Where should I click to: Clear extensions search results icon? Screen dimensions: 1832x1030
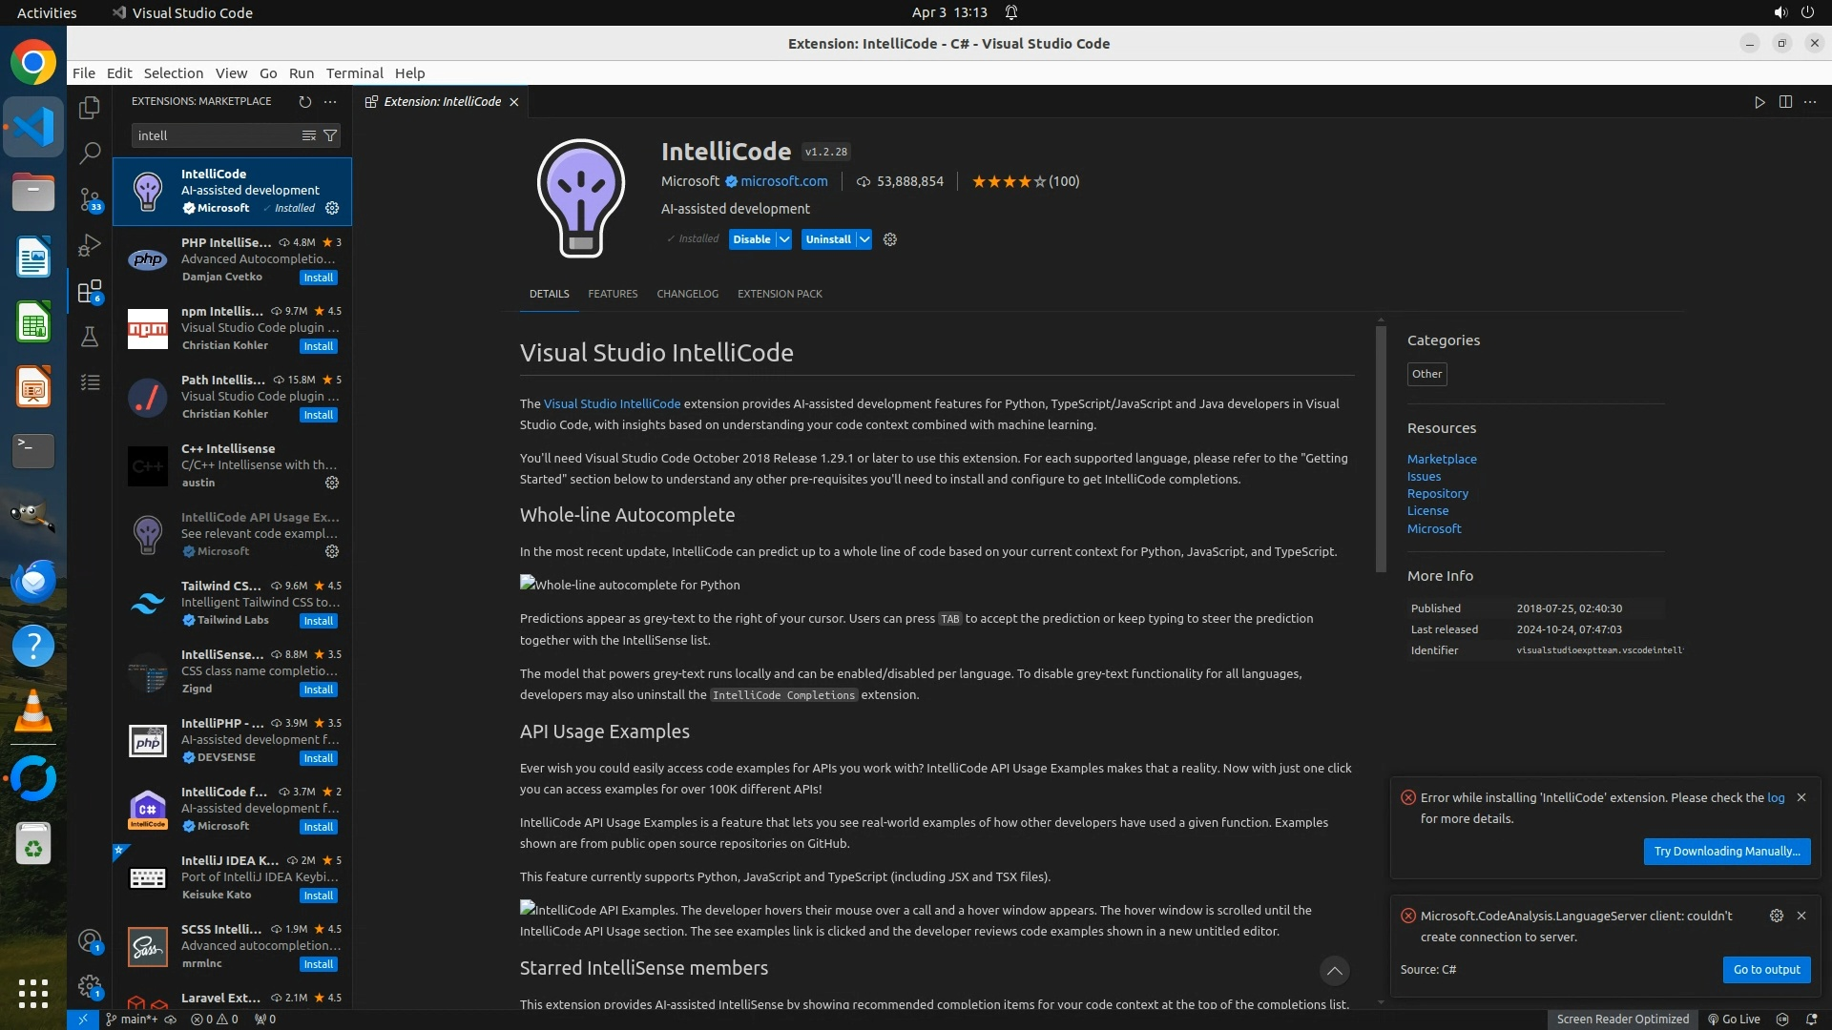[309, 135]
